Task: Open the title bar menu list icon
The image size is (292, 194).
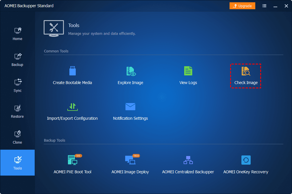Action: tap(264, 6)
